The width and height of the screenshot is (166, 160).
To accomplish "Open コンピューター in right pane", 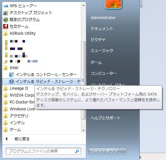I will pyautogui.click(x=104, y=73).
